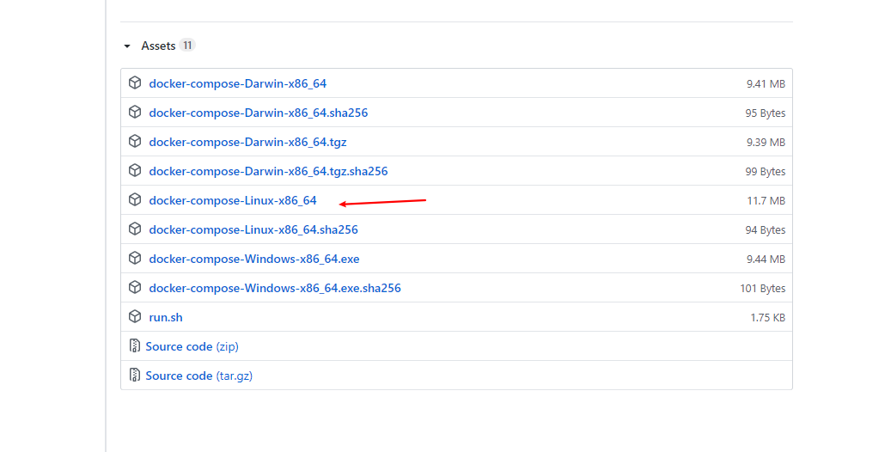Open docker-compose-Darwin-x86_64.sha256 link
The width and height of the screenshot is (891, 452).
[x=258, y=113]
